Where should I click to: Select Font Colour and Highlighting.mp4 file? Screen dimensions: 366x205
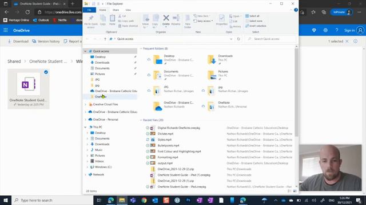coord(179,151)
